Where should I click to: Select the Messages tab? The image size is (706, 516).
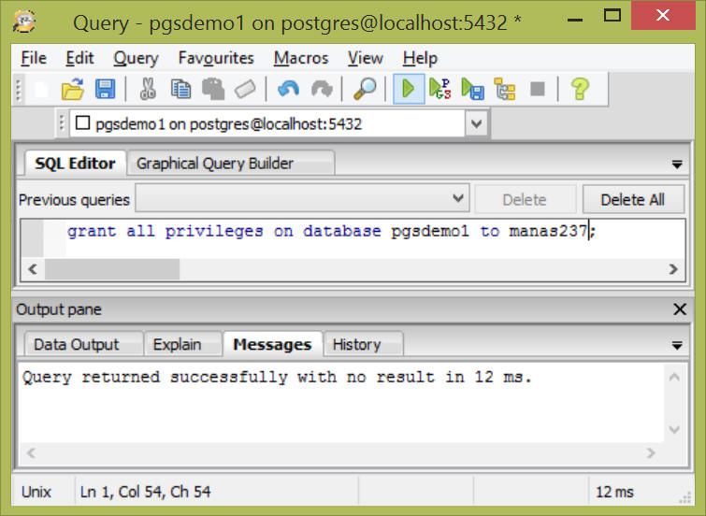[x=272, y=344]
